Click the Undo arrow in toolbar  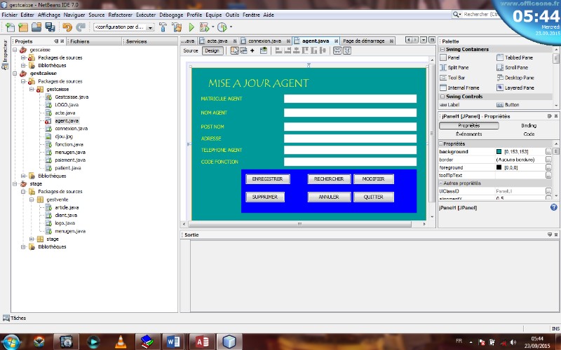click(67, 27)
